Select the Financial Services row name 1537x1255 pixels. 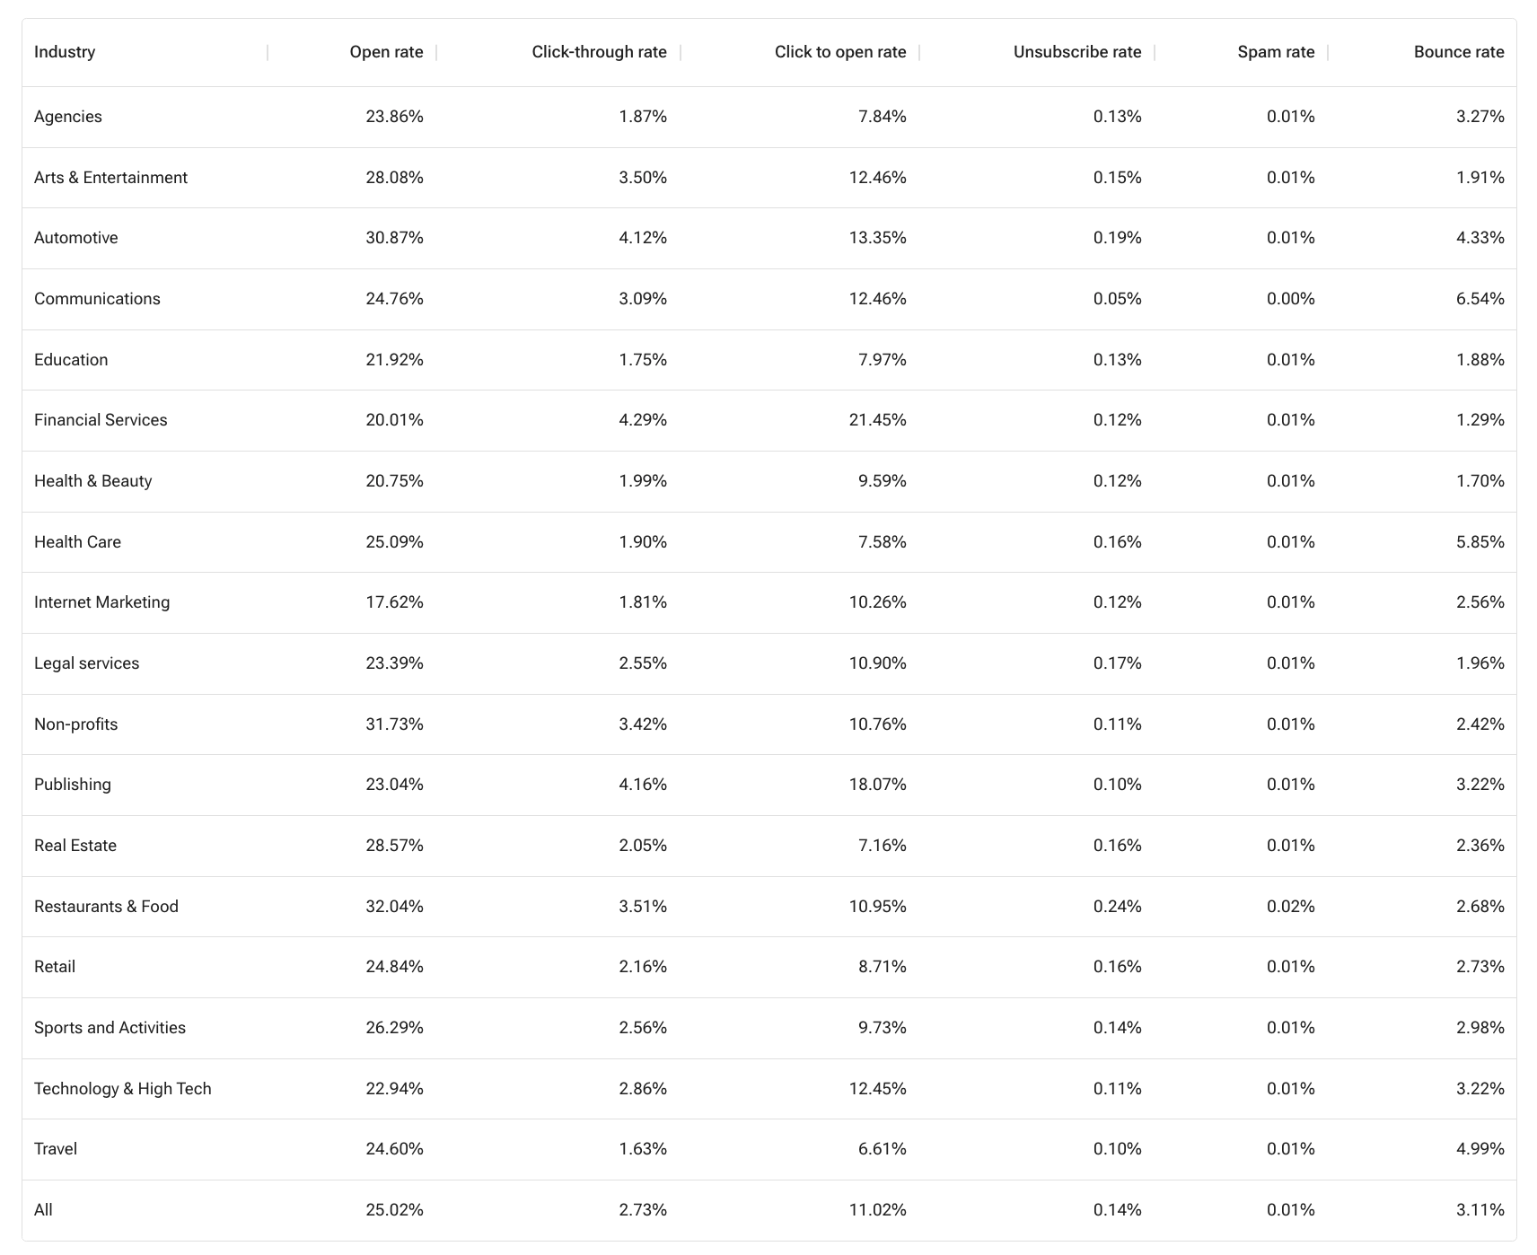coord(101,420)
